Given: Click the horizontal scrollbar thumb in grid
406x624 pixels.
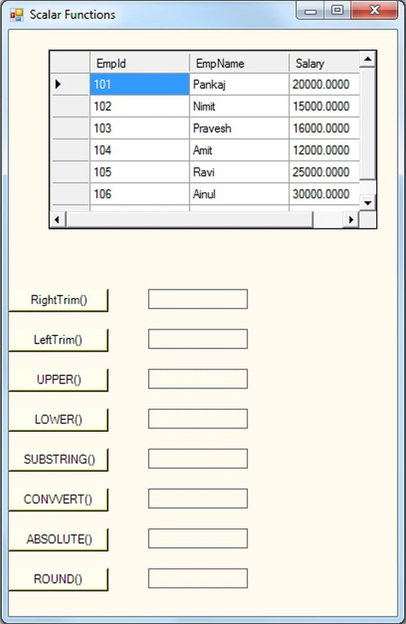Looking at the screenshot, I should pos(189,219).
